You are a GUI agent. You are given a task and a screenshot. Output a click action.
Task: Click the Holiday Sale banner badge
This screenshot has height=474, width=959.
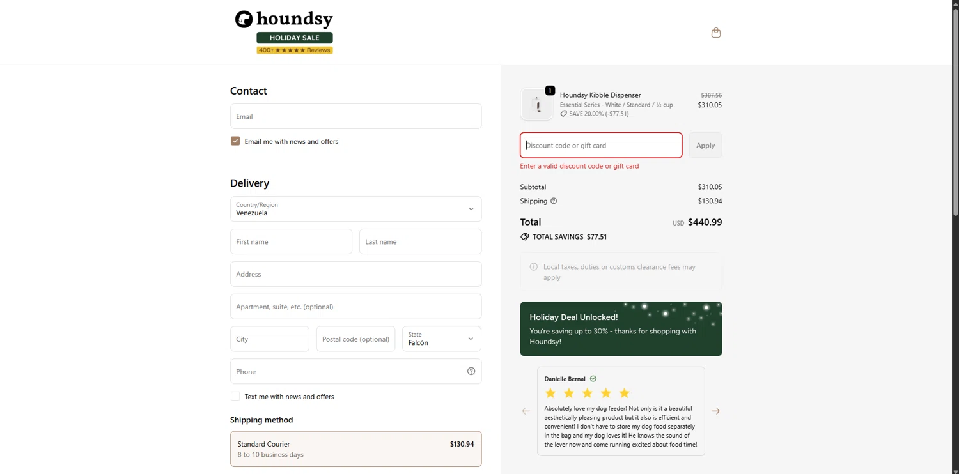pos(295,38)
